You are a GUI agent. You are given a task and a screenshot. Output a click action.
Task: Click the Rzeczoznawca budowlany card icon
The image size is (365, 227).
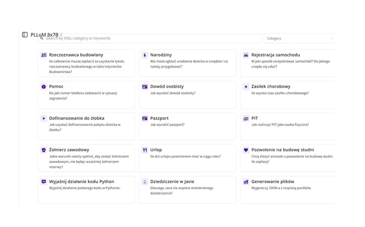click(44, 55)
